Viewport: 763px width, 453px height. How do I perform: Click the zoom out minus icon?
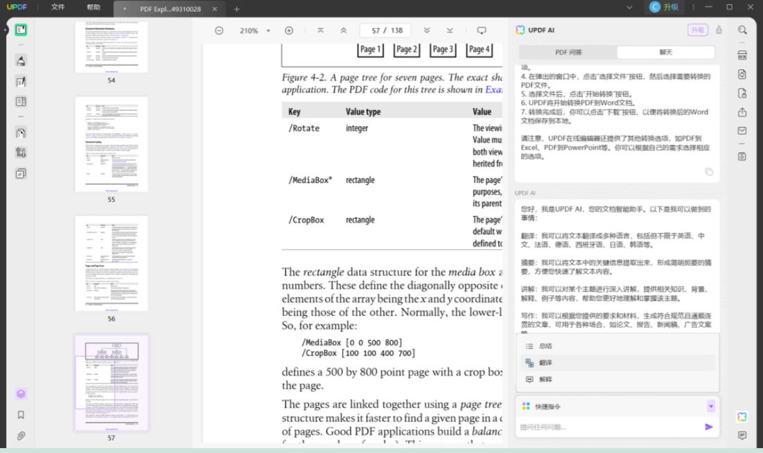pos(219,30)
